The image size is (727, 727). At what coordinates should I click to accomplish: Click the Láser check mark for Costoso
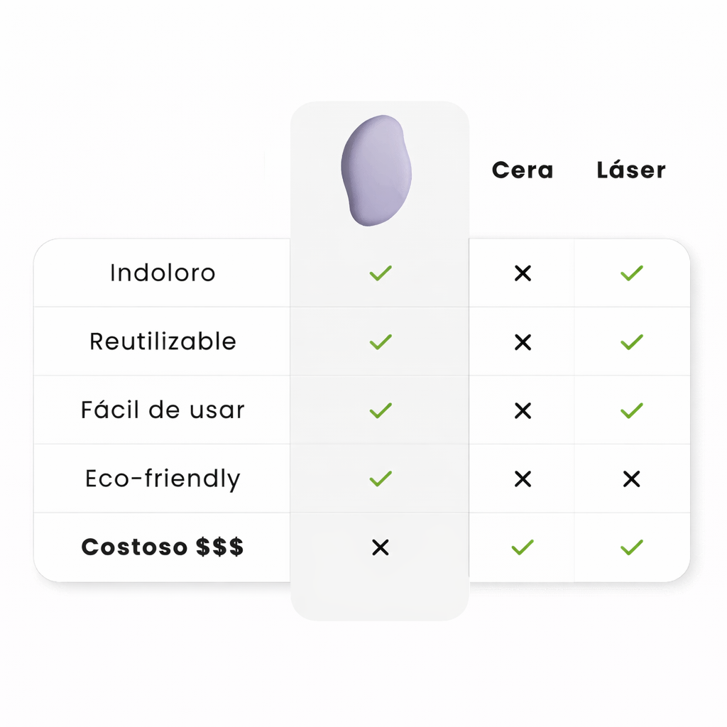pos(631,547)
